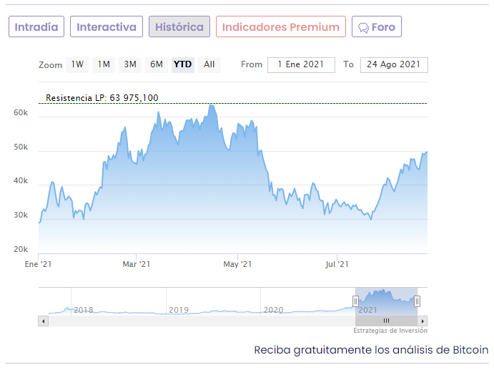
Task: Open the Foro tab with chat icon
Action: coord(377,27)
